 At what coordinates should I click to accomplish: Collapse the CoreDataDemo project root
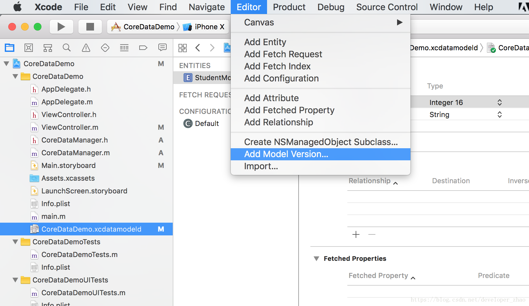pyautogui.click(x=6, y=64)
